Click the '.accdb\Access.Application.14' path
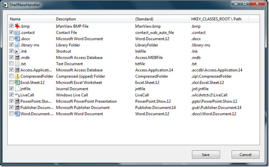This screenshot has width=269, height=167. coord(217,70)
